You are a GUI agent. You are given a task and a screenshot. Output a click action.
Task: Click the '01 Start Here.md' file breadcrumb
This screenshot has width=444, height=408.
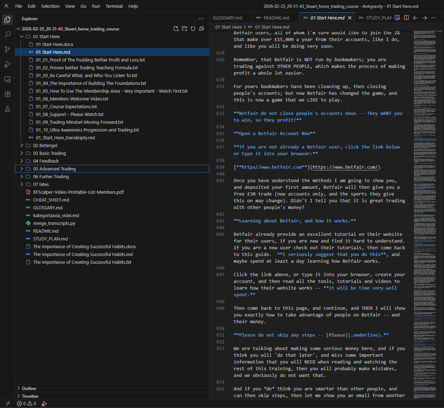tap(272, 27)
